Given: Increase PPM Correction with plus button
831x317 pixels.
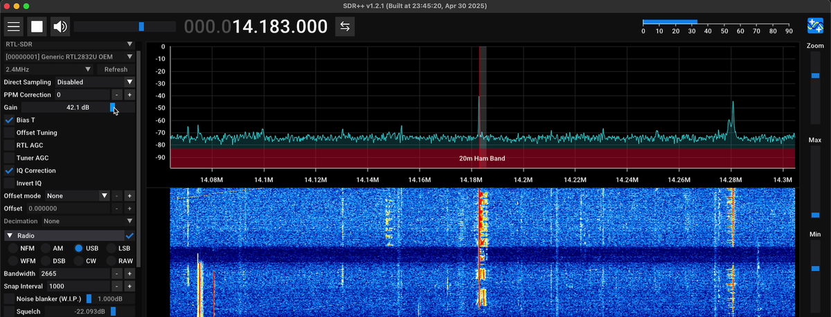Looking at the screenshot, I should click(129, 94).
